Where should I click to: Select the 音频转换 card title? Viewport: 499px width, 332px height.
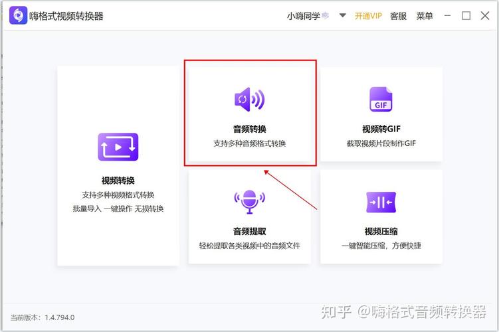250,129
